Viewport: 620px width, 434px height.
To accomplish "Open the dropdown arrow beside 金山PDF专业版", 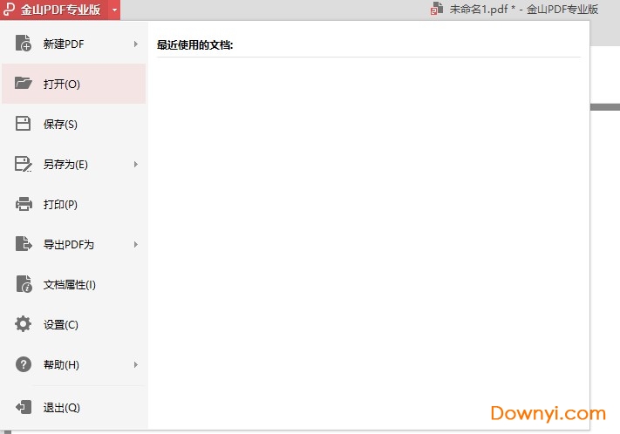I will 114,10.
